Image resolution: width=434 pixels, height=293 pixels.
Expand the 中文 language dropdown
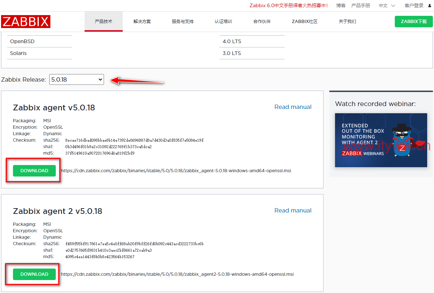click(387, 6)
